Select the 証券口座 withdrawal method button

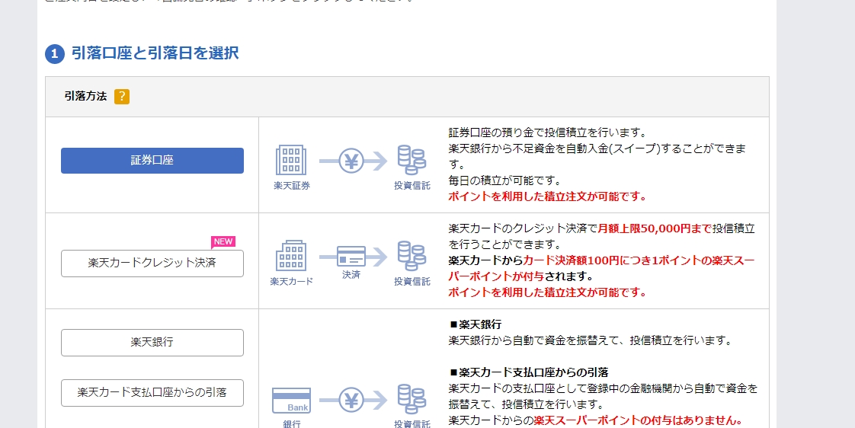(x=152, y=161)
